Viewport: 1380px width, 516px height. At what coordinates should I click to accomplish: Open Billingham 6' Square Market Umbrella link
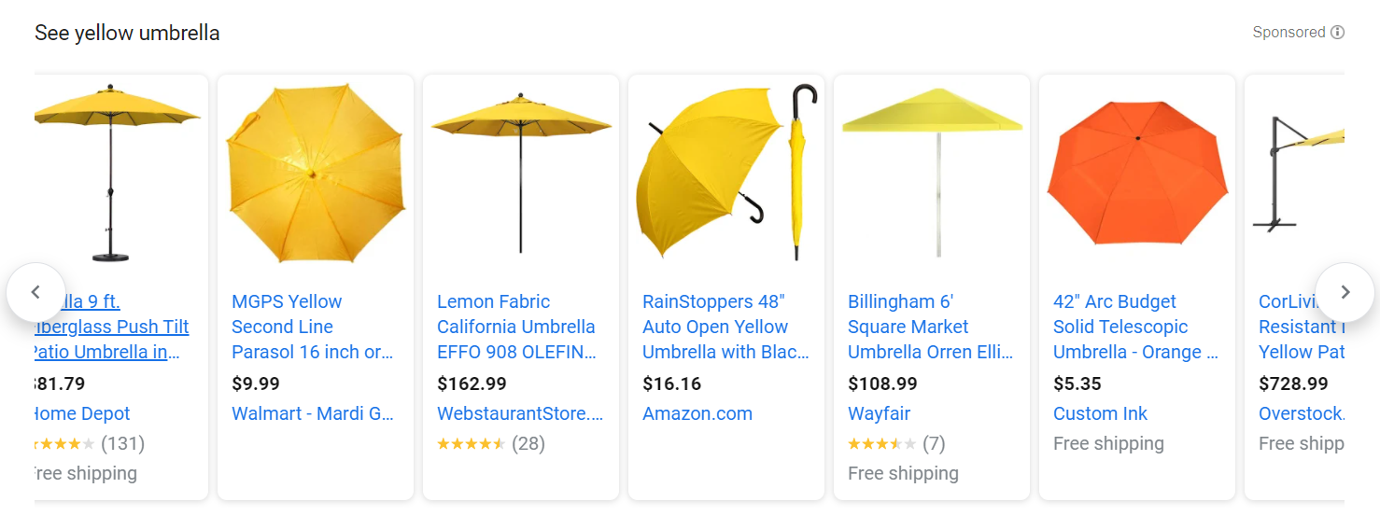pos(930,327)
